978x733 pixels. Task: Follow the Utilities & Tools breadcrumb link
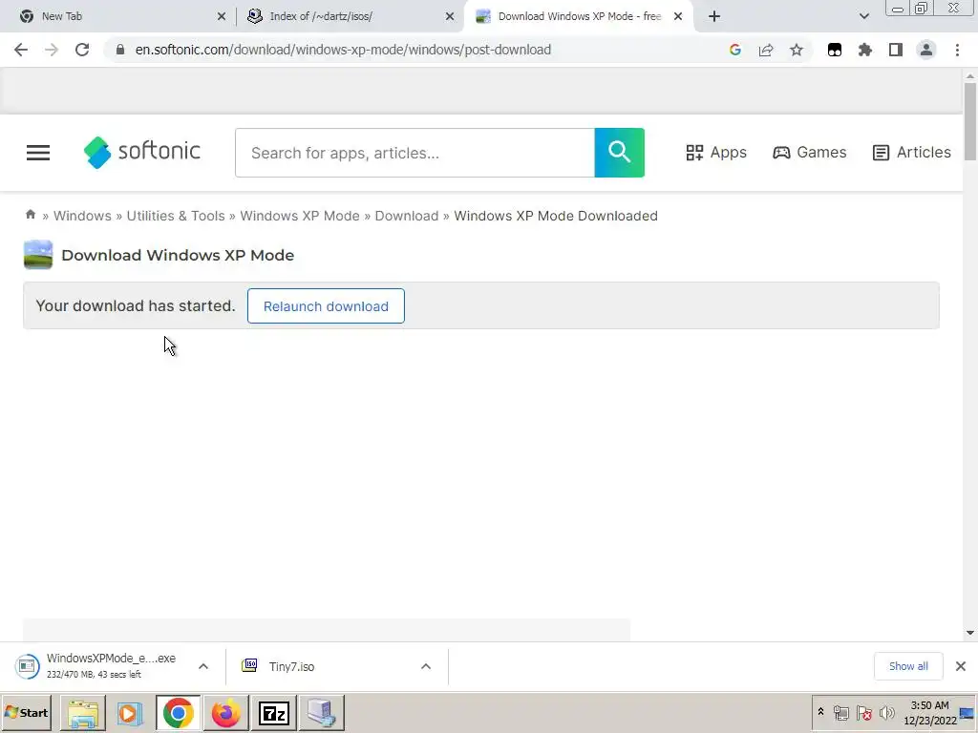(176, 216)
